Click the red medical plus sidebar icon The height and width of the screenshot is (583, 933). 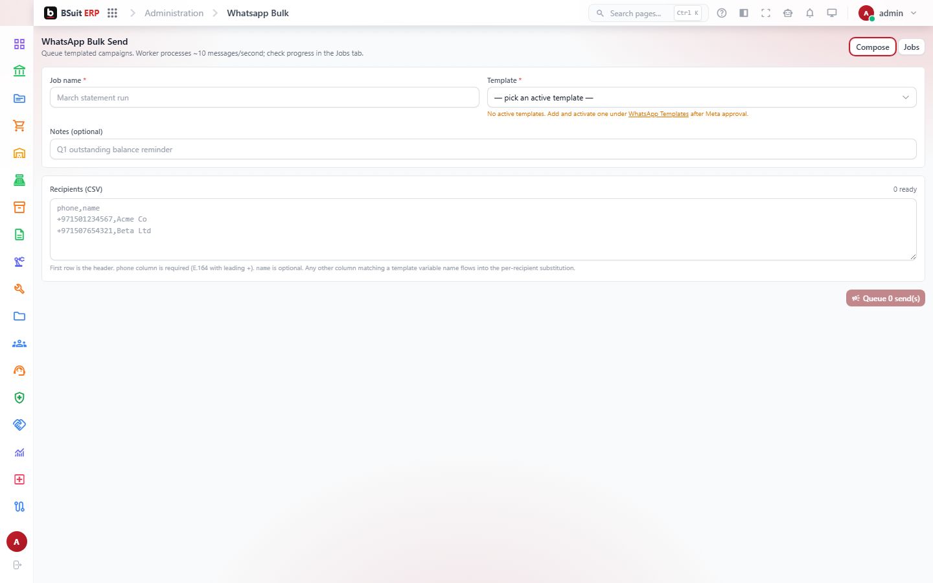pos(19,479)
